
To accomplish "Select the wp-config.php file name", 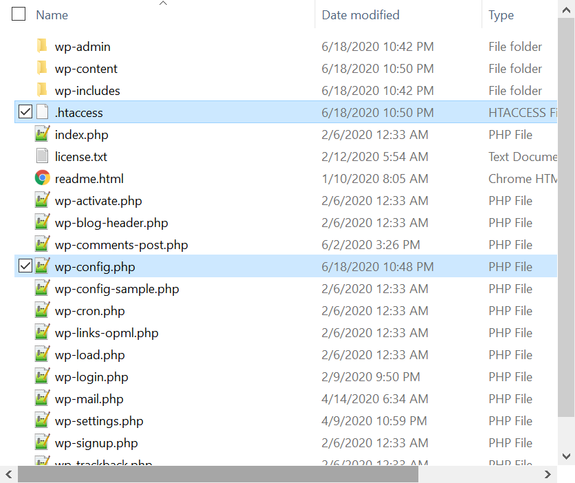I will [x=95, y=268].
